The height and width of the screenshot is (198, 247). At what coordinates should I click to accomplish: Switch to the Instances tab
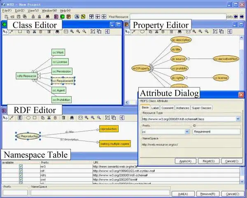182,108
